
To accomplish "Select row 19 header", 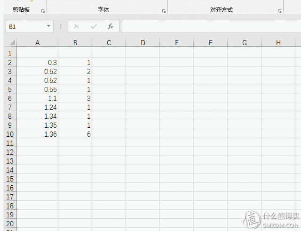I will pyautogui.click(x=10, y=214).
